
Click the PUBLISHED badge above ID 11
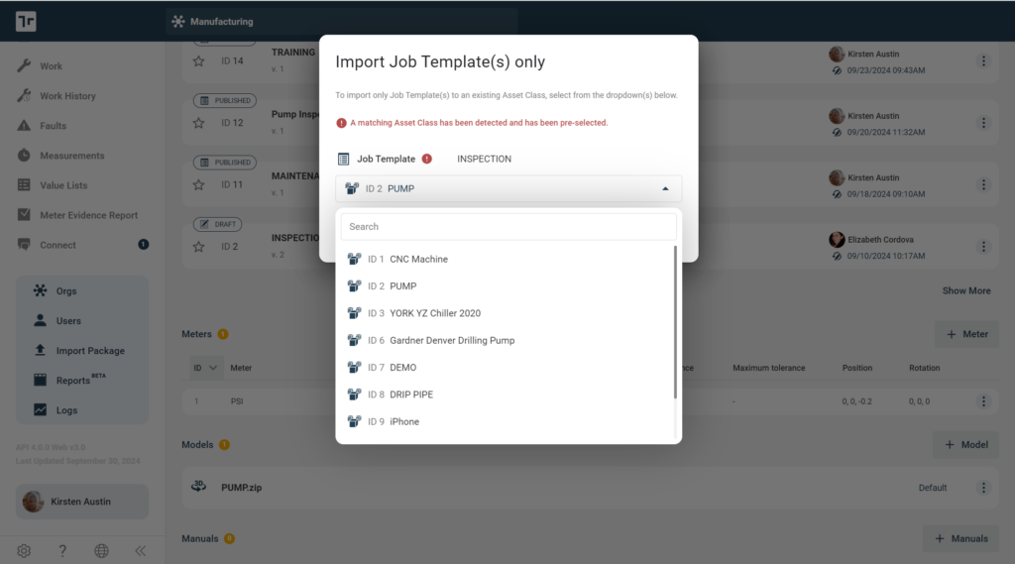point(225,163)
